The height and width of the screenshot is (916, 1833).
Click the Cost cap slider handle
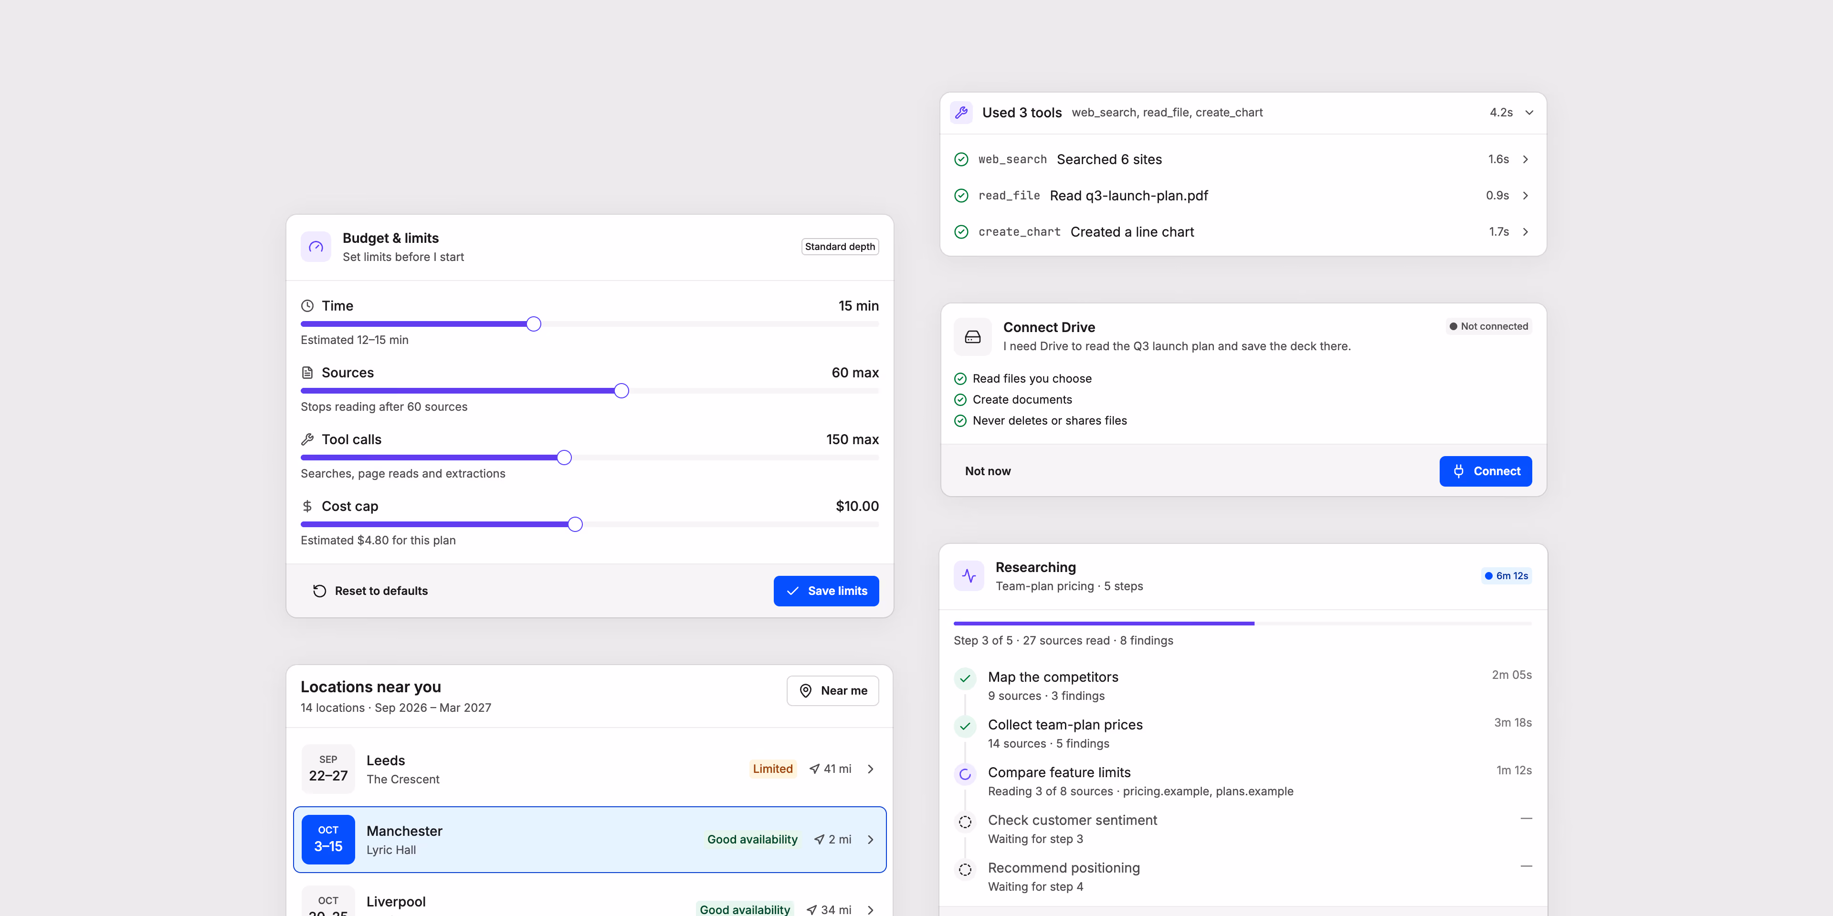(575, 525)
